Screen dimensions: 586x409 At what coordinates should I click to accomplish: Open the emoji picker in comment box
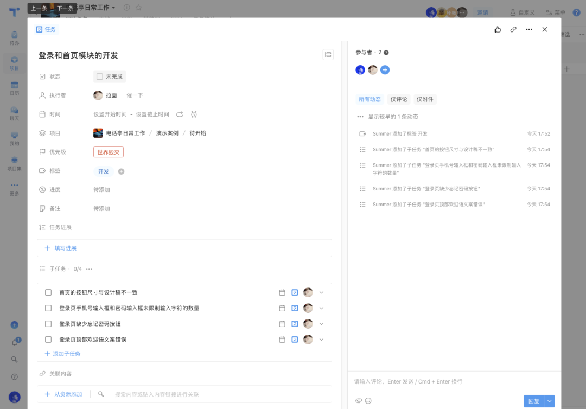[x=368, y=401]
